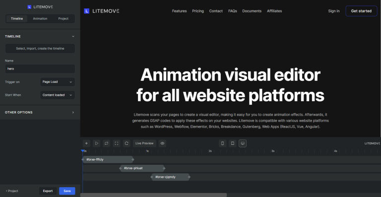Click the end keyframe diamond of #brxe-cjqmdy
The height and width of the screenshot is (197, 381).
tap(189, 177)
